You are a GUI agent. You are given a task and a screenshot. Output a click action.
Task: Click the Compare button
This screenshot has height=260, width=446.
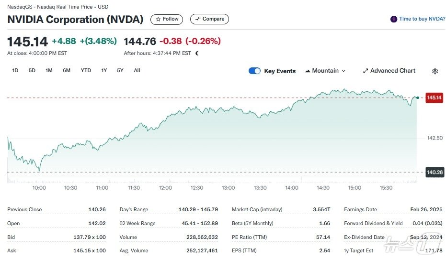tap(209, 19)
